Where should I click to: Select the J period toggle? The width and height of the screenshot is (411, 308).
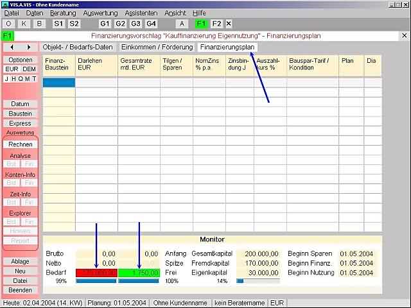click(7, 79)
